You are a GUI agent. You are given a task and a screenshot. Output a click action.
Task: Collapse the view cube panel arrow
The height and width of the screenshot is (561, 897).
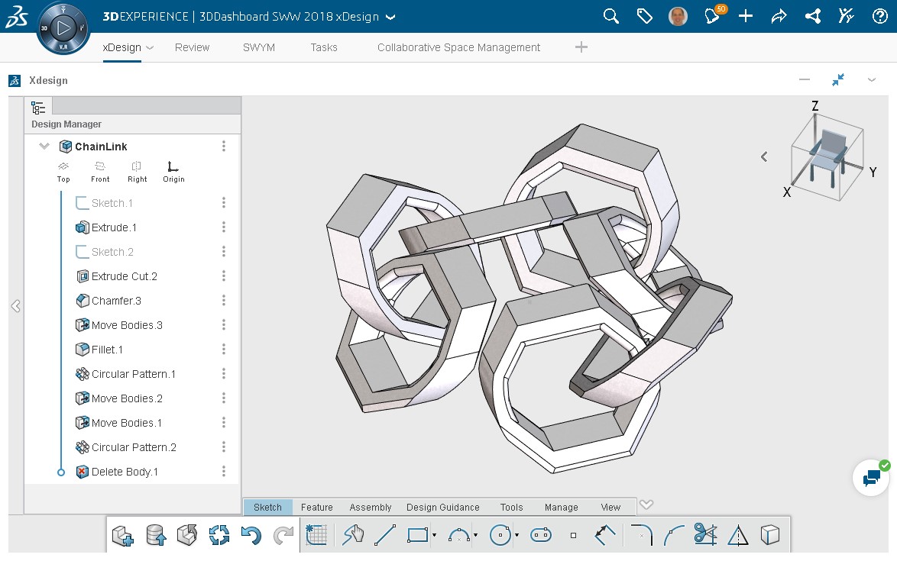[764, 156]
